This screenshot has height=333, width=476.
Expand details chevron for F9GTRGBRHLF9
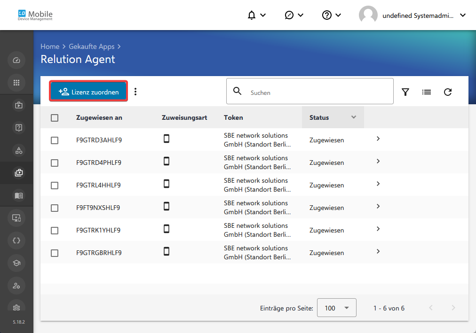point(378,251)
